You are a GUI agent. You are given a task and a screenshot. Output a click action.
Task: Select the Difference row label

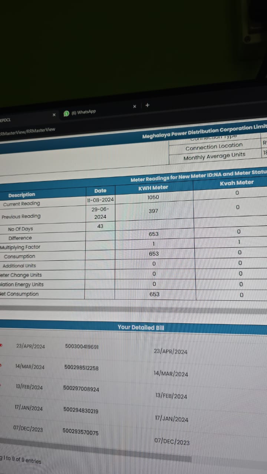coord(20,238)
